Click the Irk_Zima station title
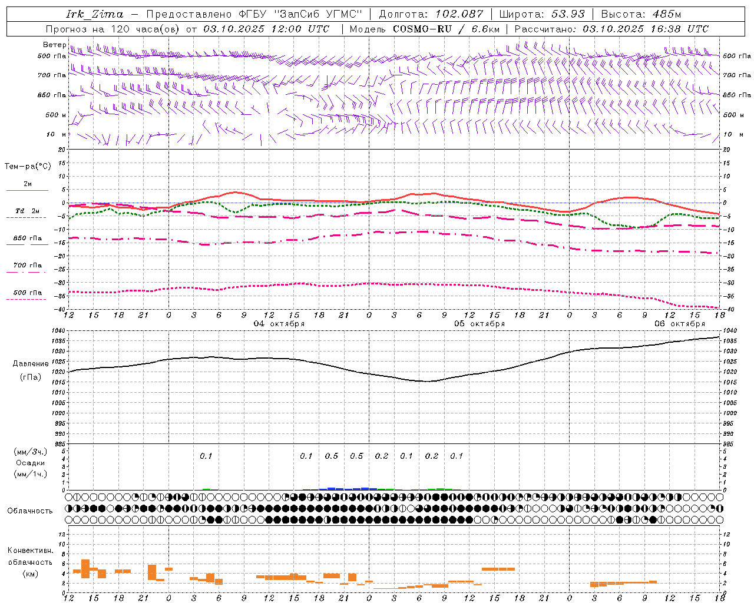 click(x=94, y=14)
